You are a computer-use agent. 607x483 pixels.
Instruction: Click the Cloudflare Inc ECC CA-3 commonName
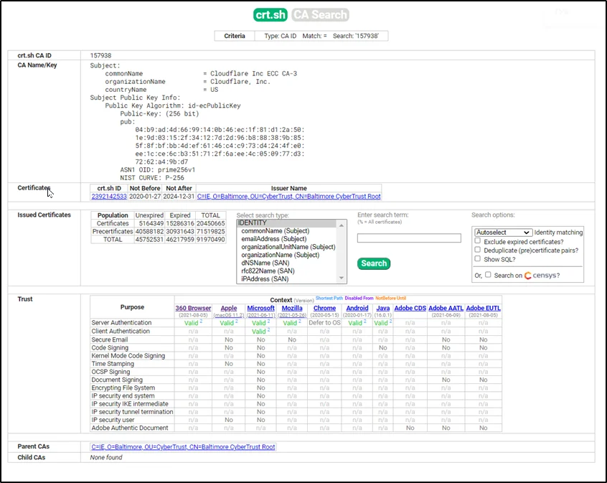coord(253,74)
